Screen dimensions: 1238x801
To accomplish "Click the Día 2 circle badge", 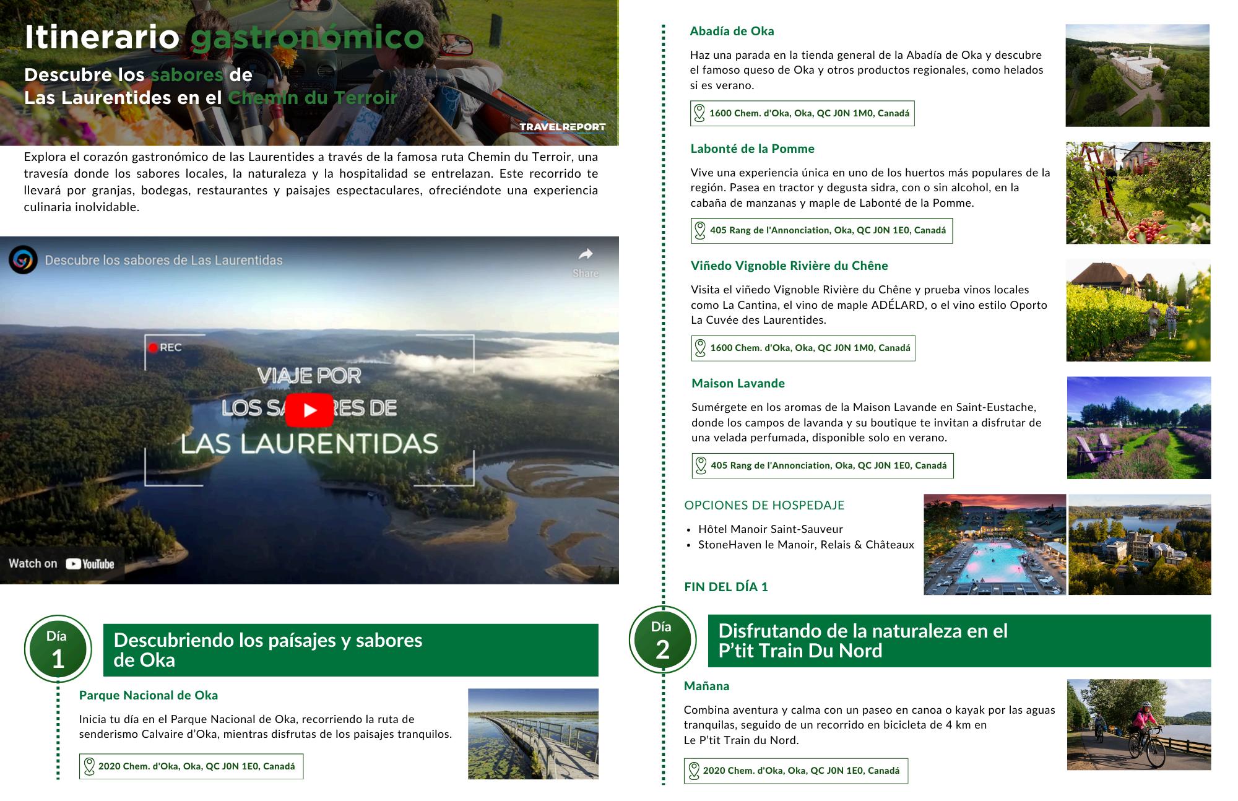I will tap(662, 640).
